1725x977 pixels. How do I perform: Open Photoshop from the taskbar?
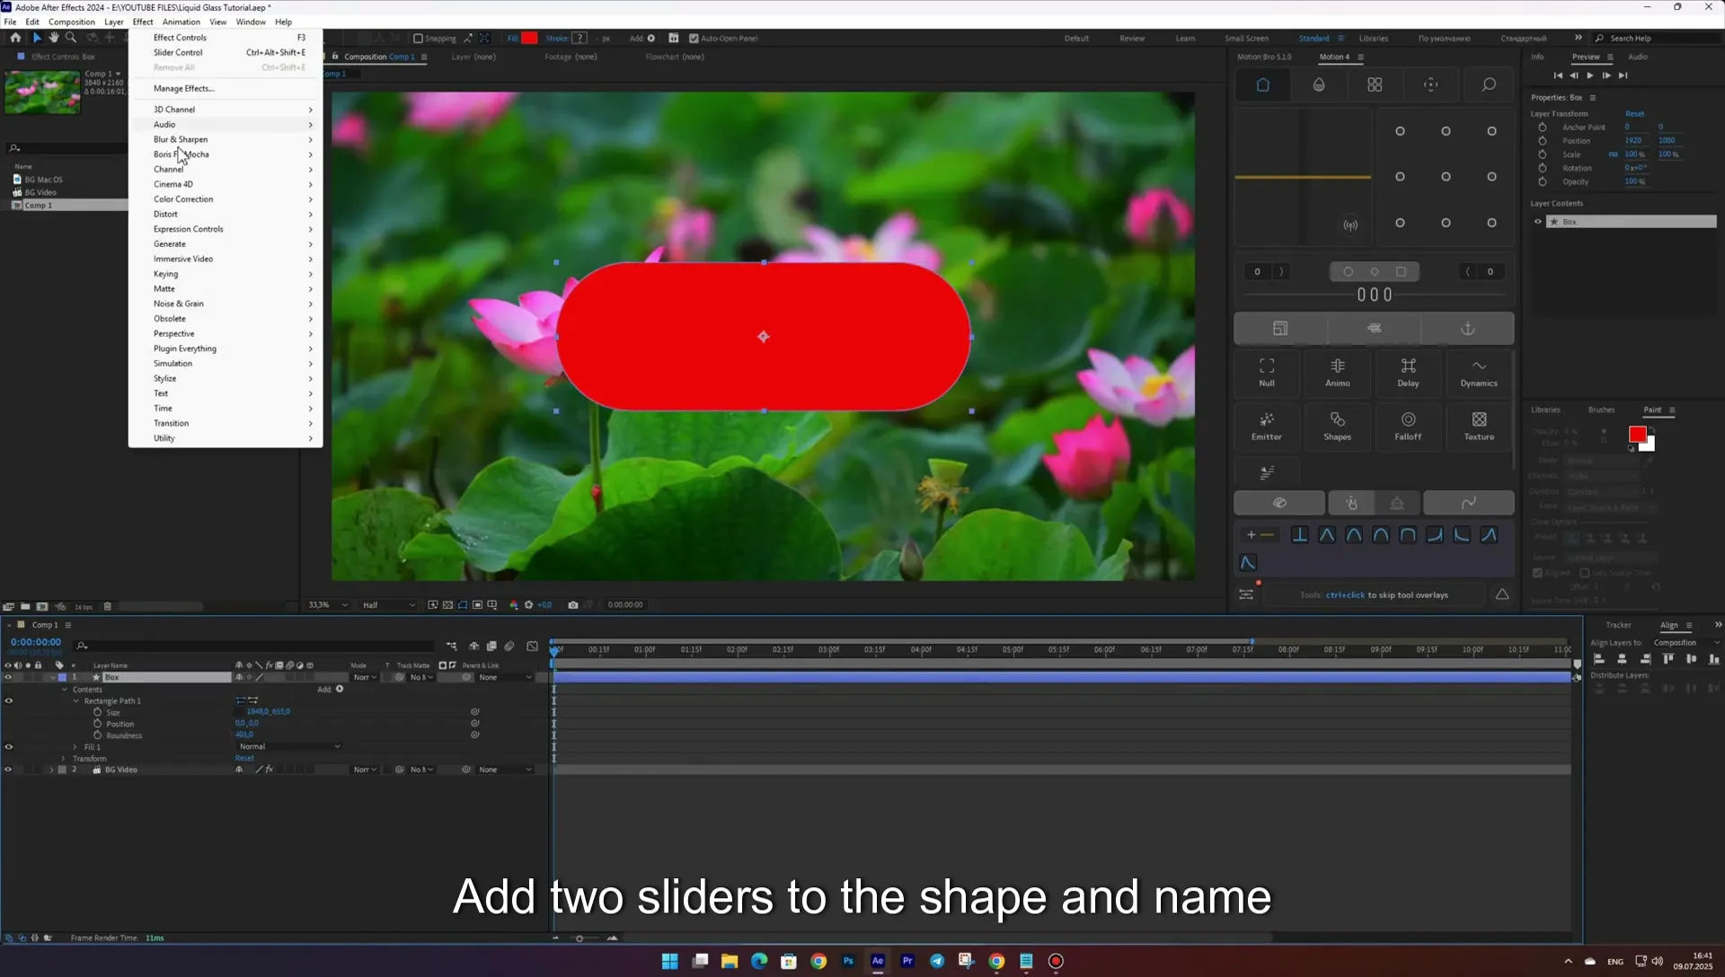(848, 961)
